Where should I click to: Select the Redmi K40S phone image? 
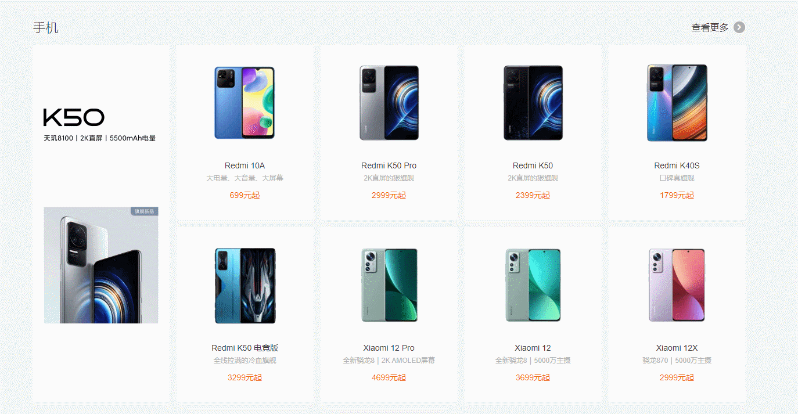677,103
